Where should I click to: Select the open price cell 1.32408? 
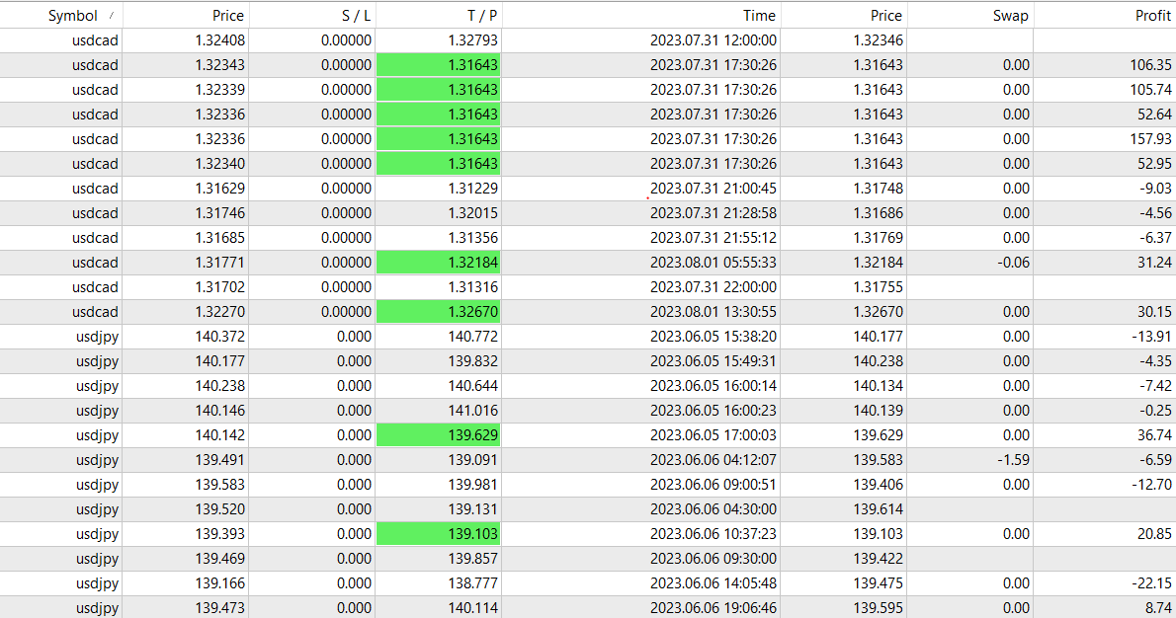(x=219, y=40)
